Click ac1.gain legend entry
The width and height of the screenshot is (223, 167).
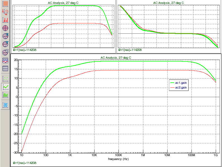[179, 83]
